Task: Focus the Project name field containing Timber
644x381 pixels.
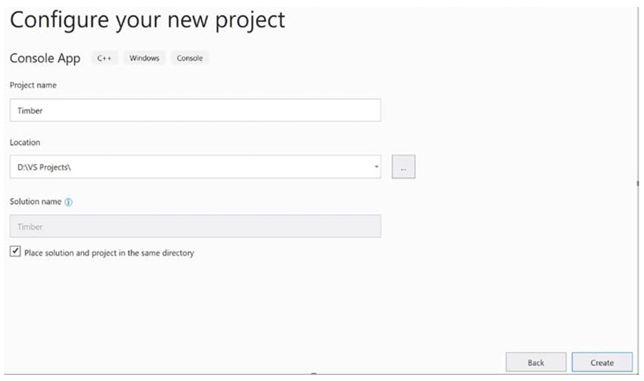Action: tap(195, 110)
